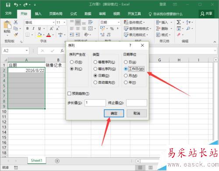Click the Copy icon
This screenshot has height=171, width=219.
(16, 28)
